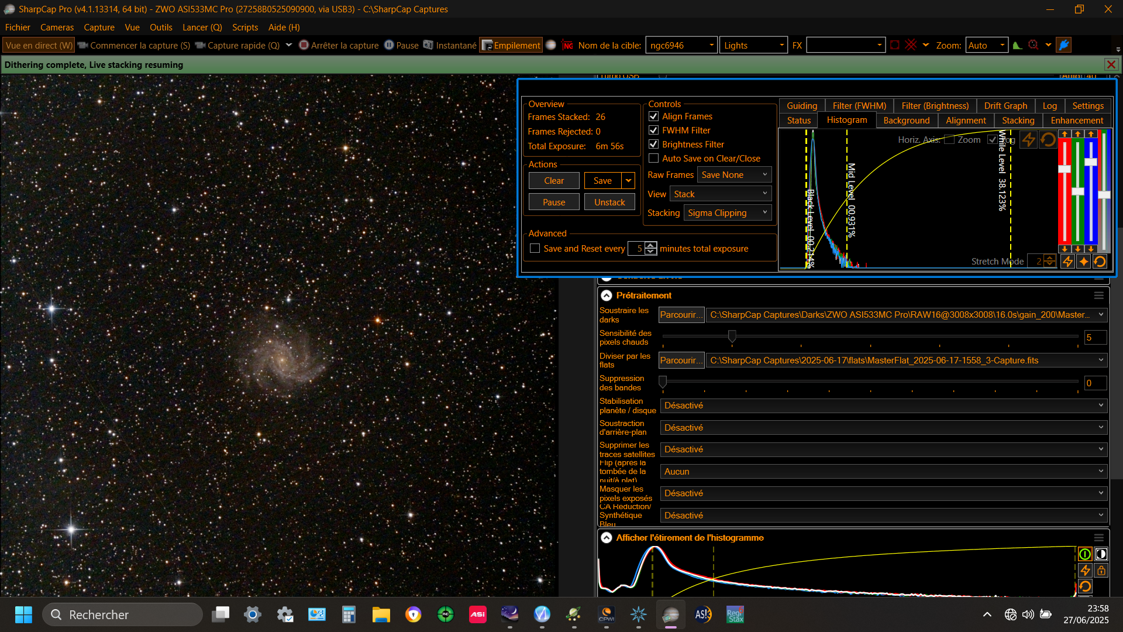Open the Stacking Sigma Clipping dropdown

728,213
